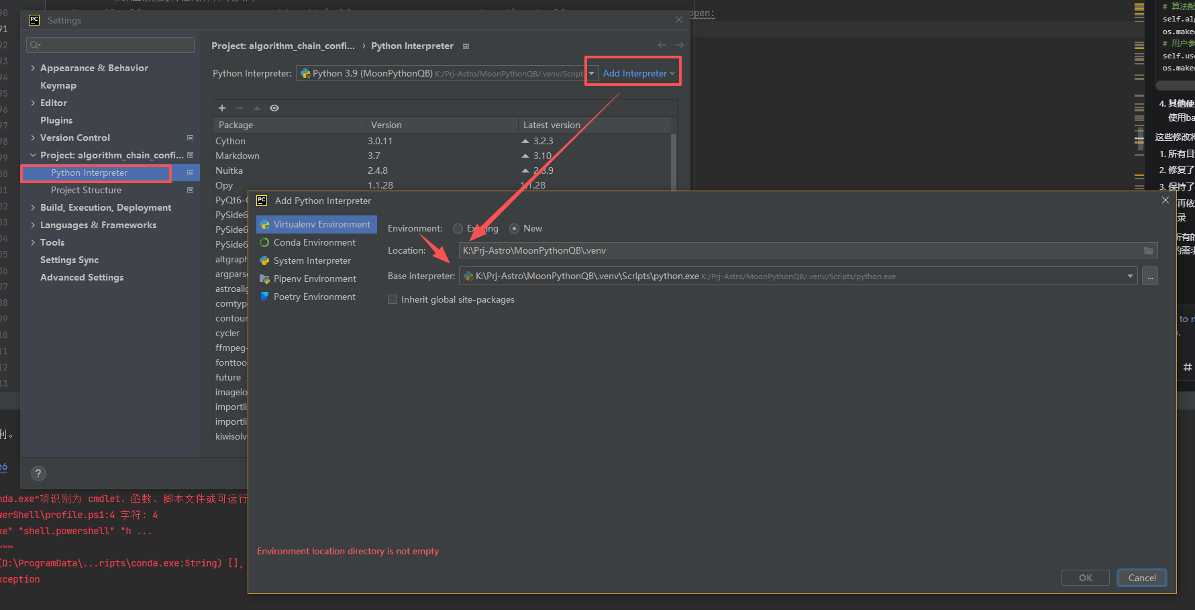1195x610 pixels.
Task: Enable Inherit global site-packages checkbox
Action: 393,299
